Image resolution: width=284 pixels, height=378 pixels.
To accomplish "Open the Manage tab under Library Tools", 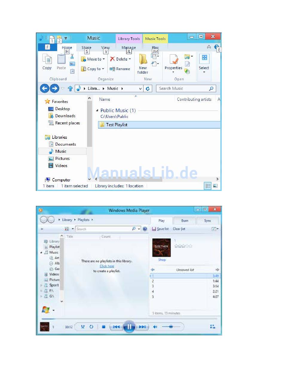I will 129,47.
